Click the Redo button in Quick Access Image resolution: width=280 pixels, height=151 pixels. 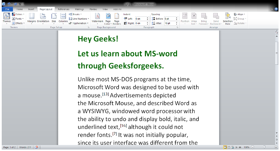pos(15,4)
